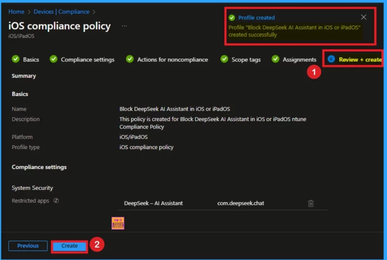
Task: Switch to the Compliance settings step tab
Action: [x=82, y=59]
